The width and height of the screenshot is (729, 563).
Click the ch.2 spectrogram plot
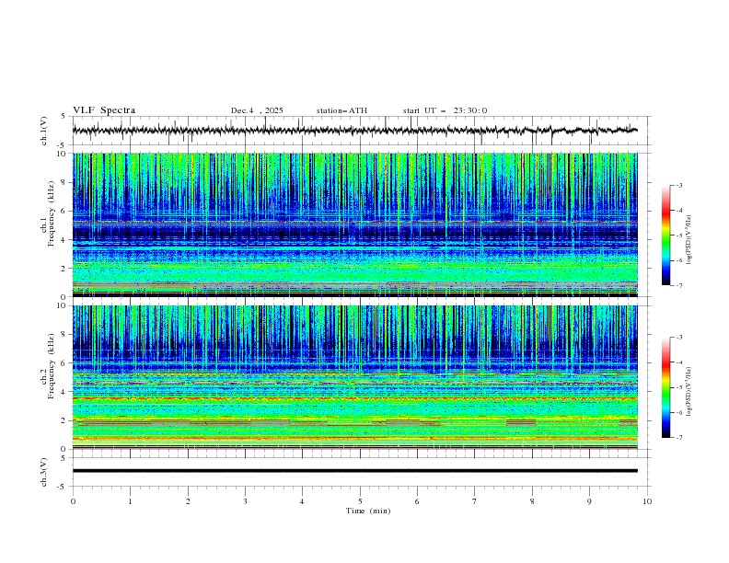point(354,377)
